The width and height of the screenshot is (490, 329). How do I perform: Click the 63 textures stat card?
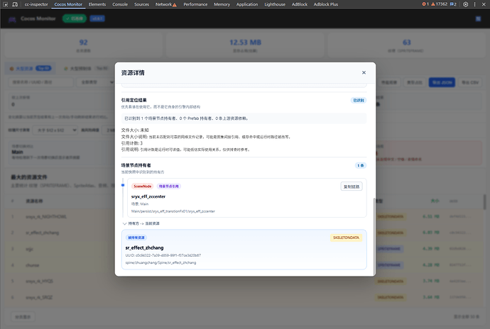point(406,45)
